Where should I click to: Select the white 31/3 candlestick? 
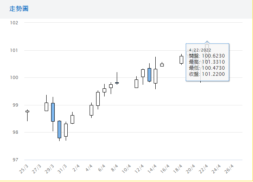coord(66,130)
